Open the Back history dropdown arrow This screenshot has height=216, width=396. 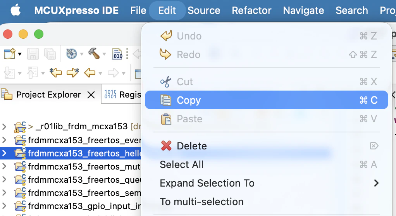(x=100, y=74)
